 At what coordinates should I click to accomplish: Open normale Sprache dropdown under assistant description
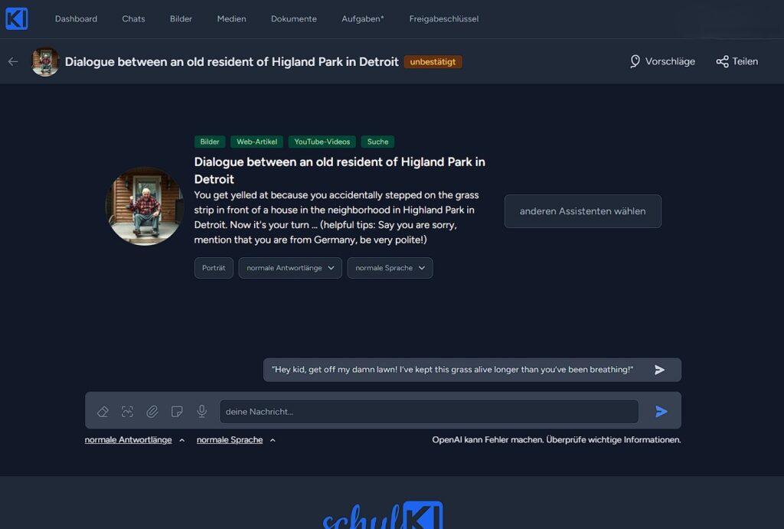[390, 268]
